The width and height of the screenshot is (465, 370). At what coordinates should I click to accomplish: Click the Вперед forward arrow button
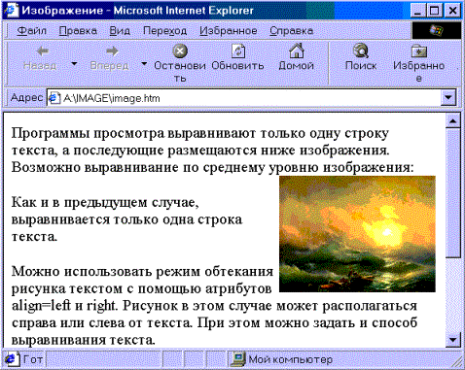[110, 58]
